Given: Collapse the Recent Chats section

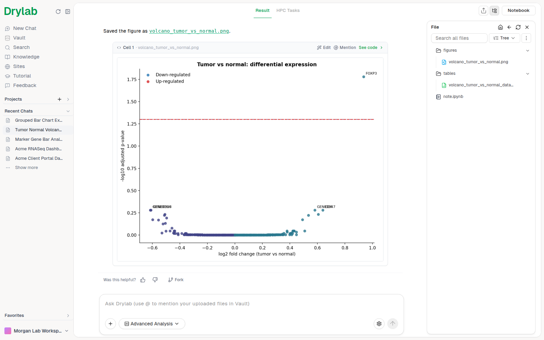Looking at the screenshot, I should click(x=68, y=111).
